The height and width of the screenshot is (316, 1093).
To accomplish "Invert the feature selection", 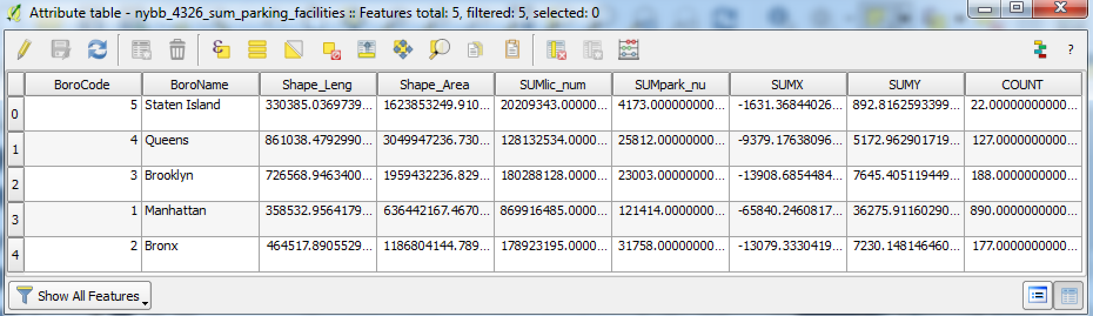I will 294,50.
